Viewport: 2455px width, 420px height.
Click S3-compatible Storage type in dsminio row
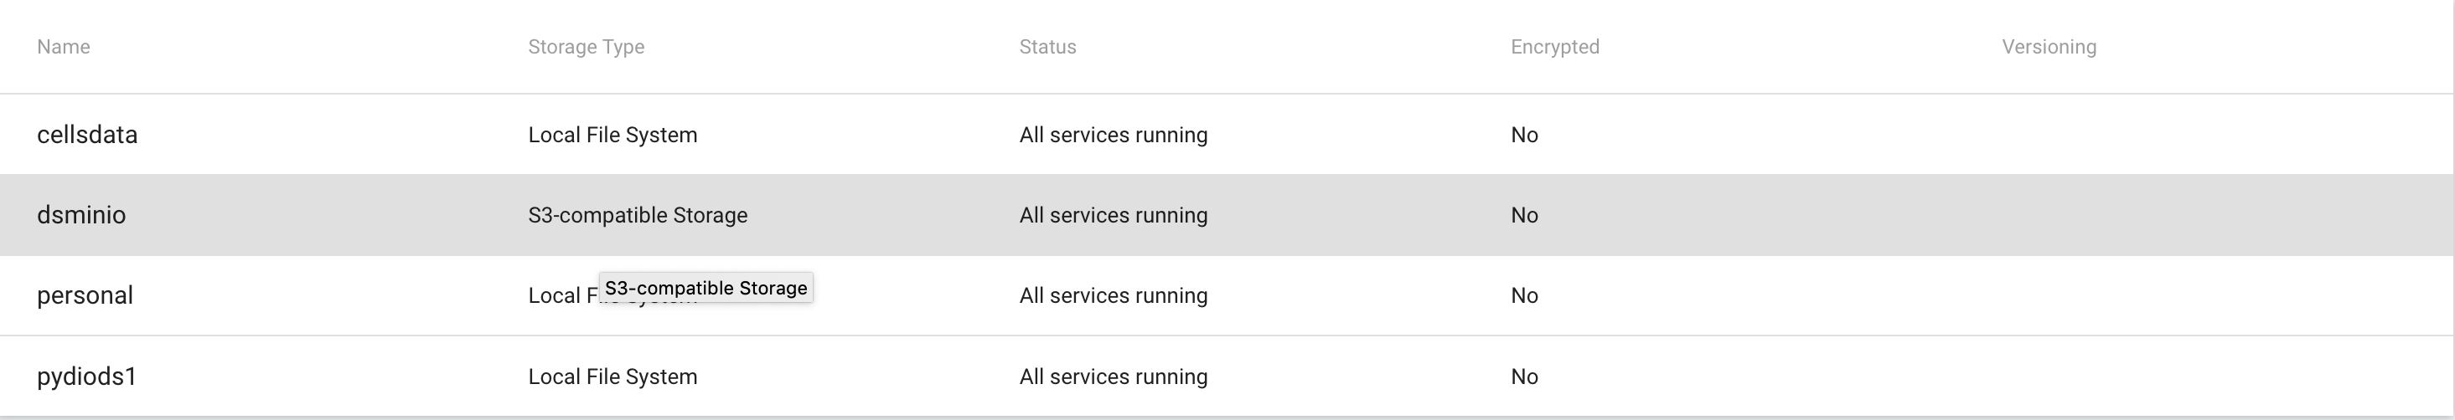pos(638,215)
